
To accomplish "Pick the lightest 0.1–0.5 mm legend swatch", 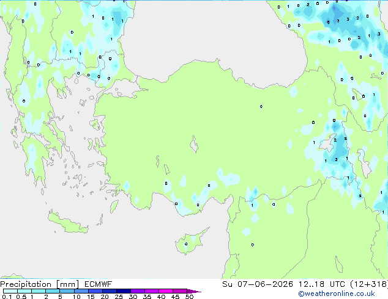I will pyautogui.click(x=10, y=291).
